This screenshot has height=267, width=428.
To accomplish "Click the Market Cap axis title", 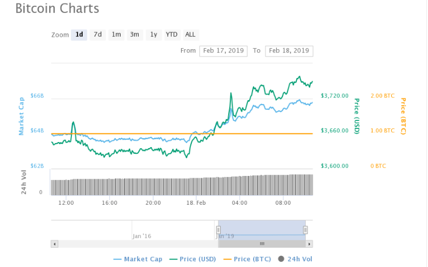I will click(22, 116).
